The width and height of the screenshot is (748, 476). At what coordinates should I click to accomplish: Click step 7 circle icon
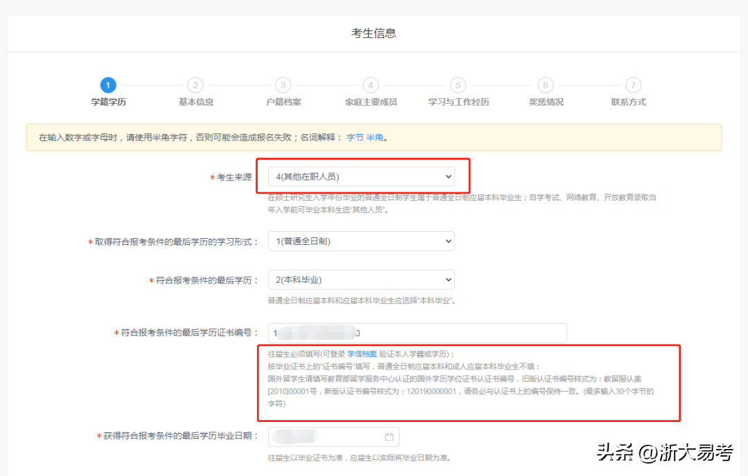(633, 85)
